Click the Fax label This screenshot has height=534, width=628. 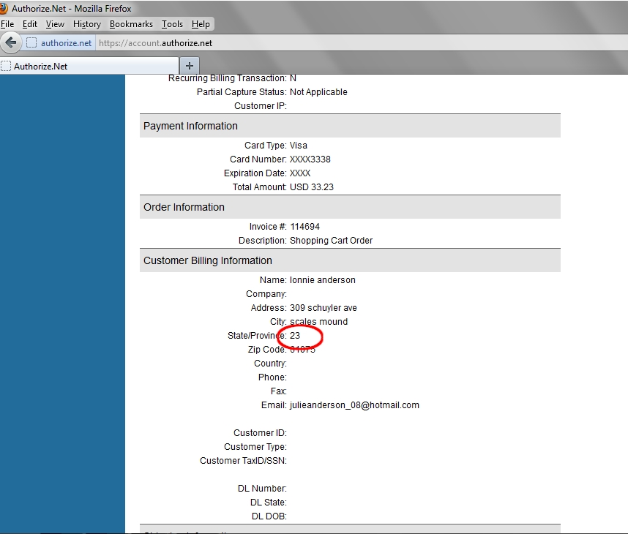279,391
